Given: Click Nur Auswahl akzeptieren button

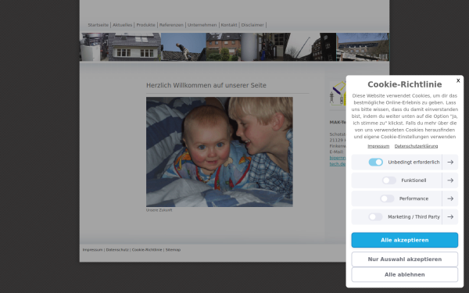Looking at the screenshot, I should coord(404,259).
